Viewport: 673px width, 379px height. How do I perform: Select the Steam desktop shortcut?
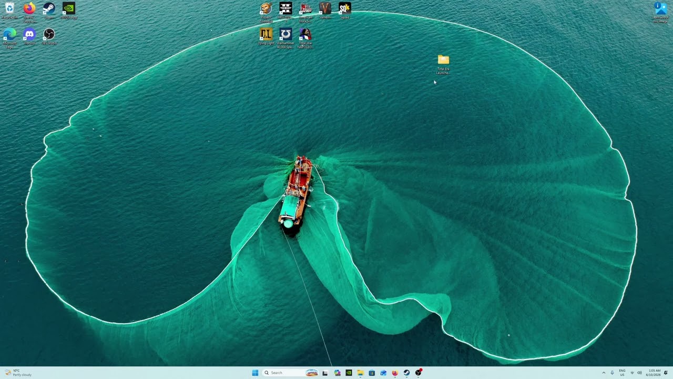click(49, 11)
